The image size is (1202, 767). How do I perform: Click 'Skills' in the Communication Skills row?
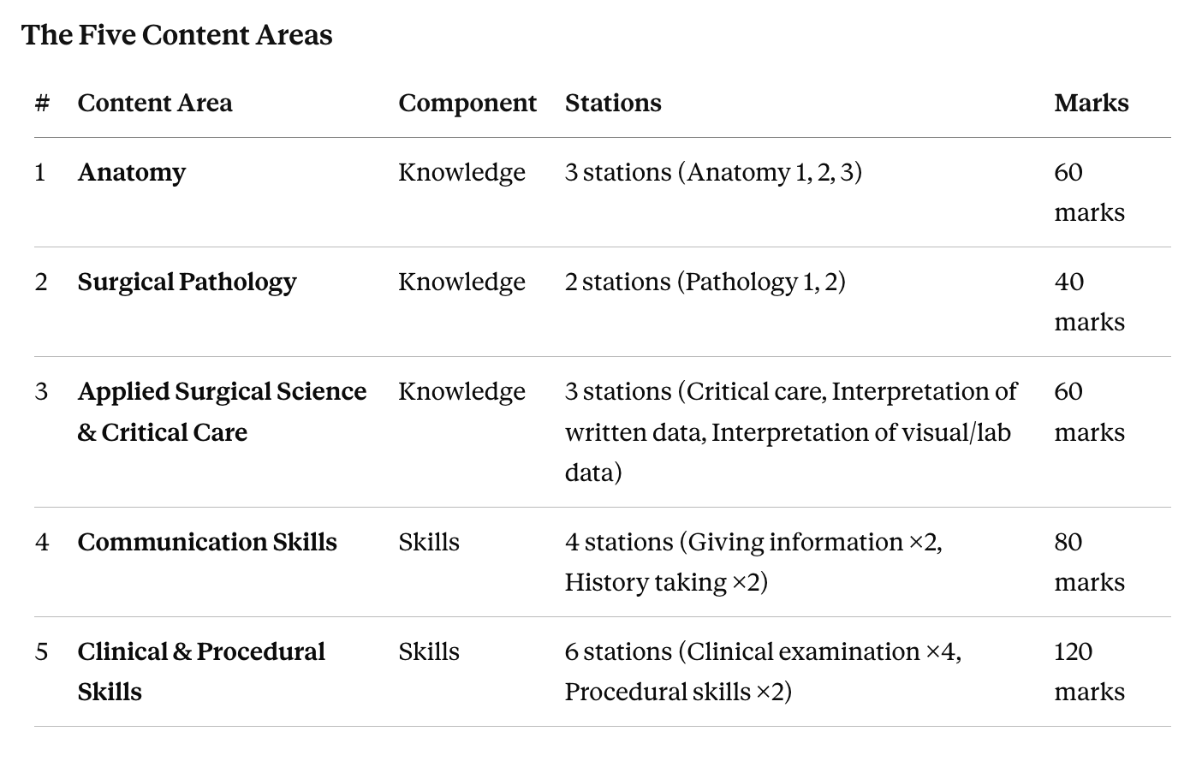pyautogui.click(x=429, y=542)
